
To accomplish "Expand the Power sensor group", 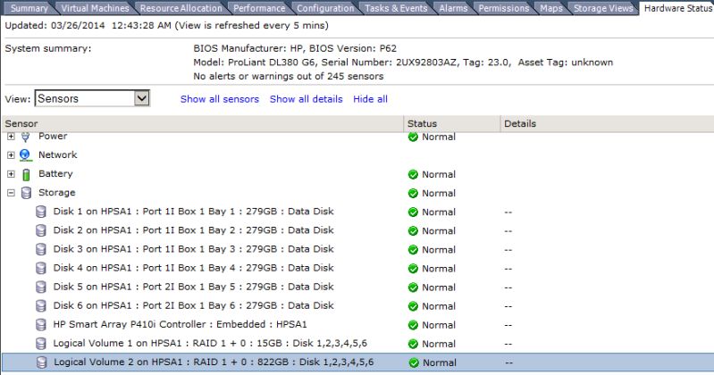I will [11, 137].
